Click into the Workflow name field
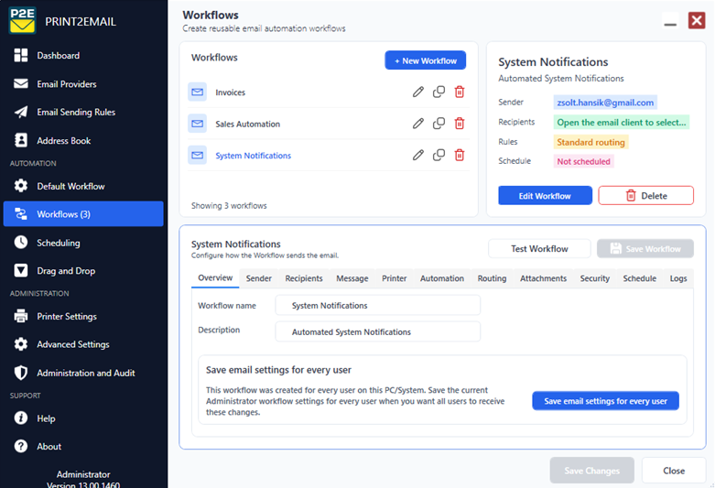 (x=377, y=305)
